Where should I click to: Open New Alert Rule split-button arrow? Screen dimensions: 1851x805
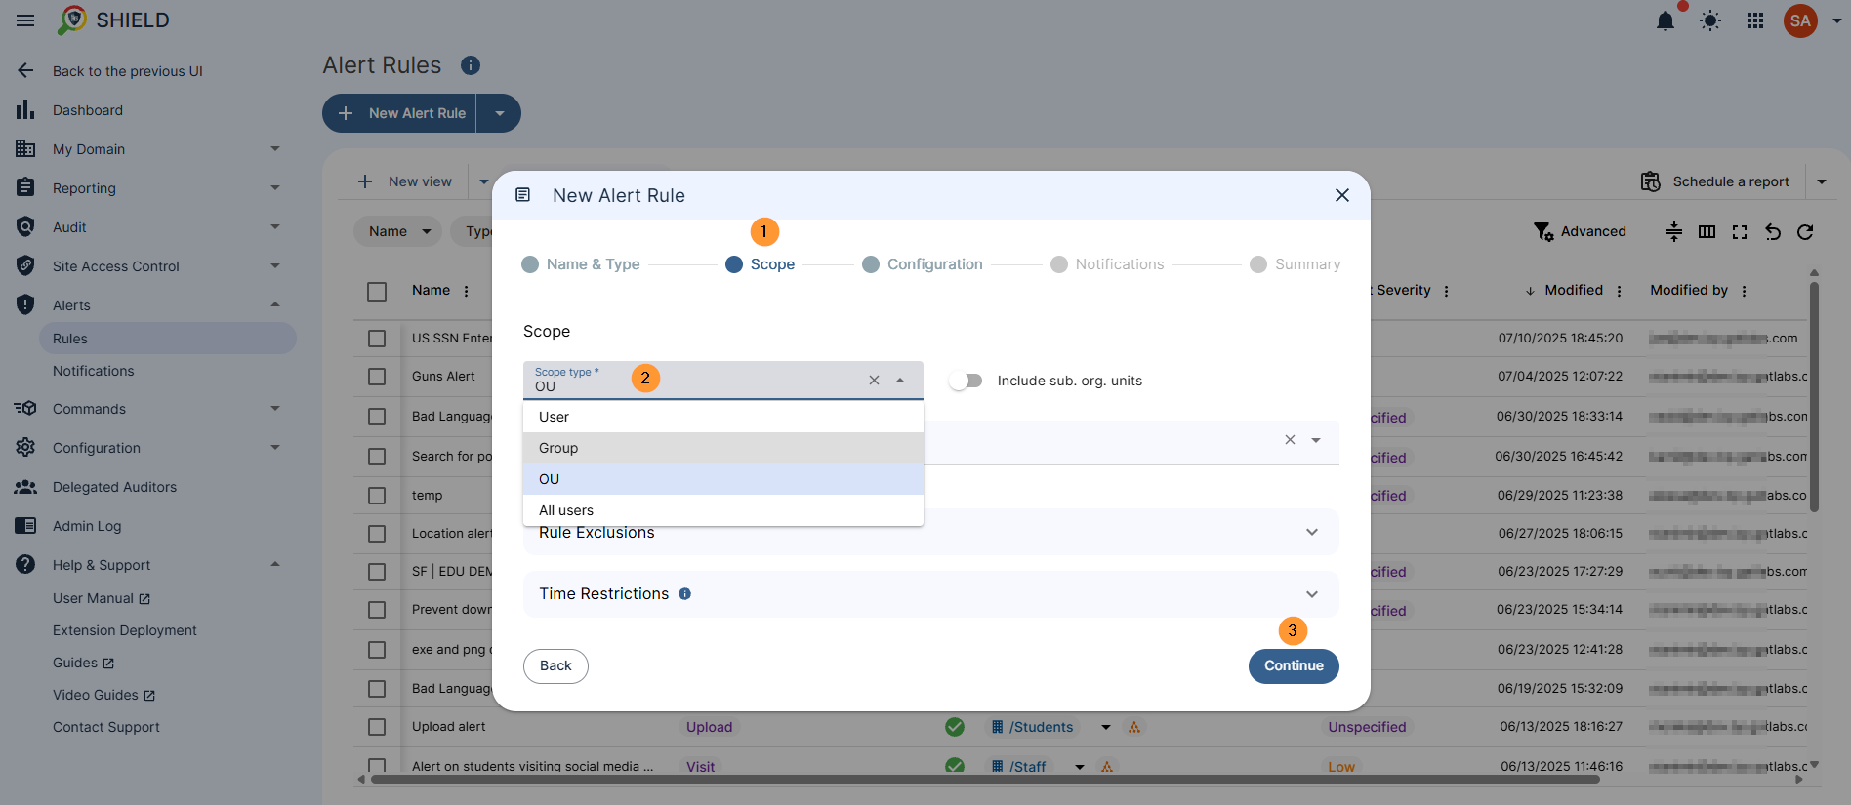click(499, 113)
